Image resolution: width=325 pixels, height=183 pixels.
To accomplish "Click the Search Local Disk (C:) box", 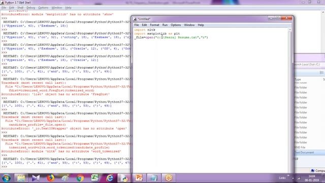I will click(x=309, y=65).
